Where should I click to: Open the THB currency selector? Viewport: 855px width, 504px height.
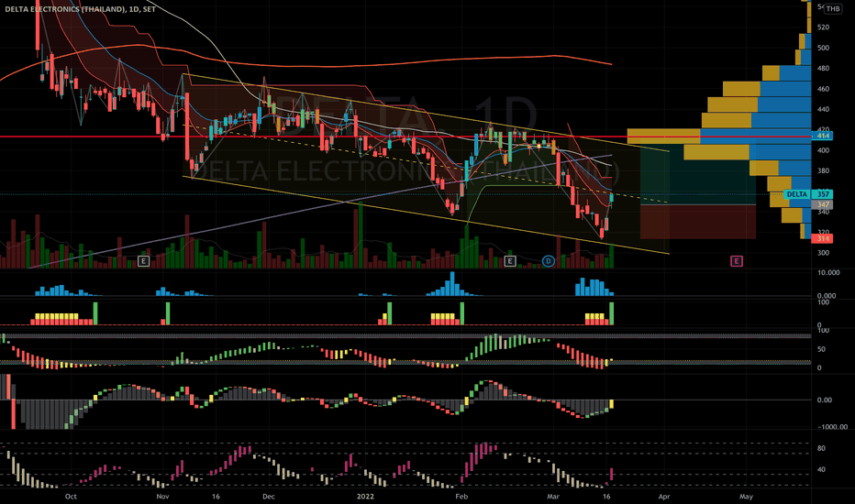coord(832,8)
